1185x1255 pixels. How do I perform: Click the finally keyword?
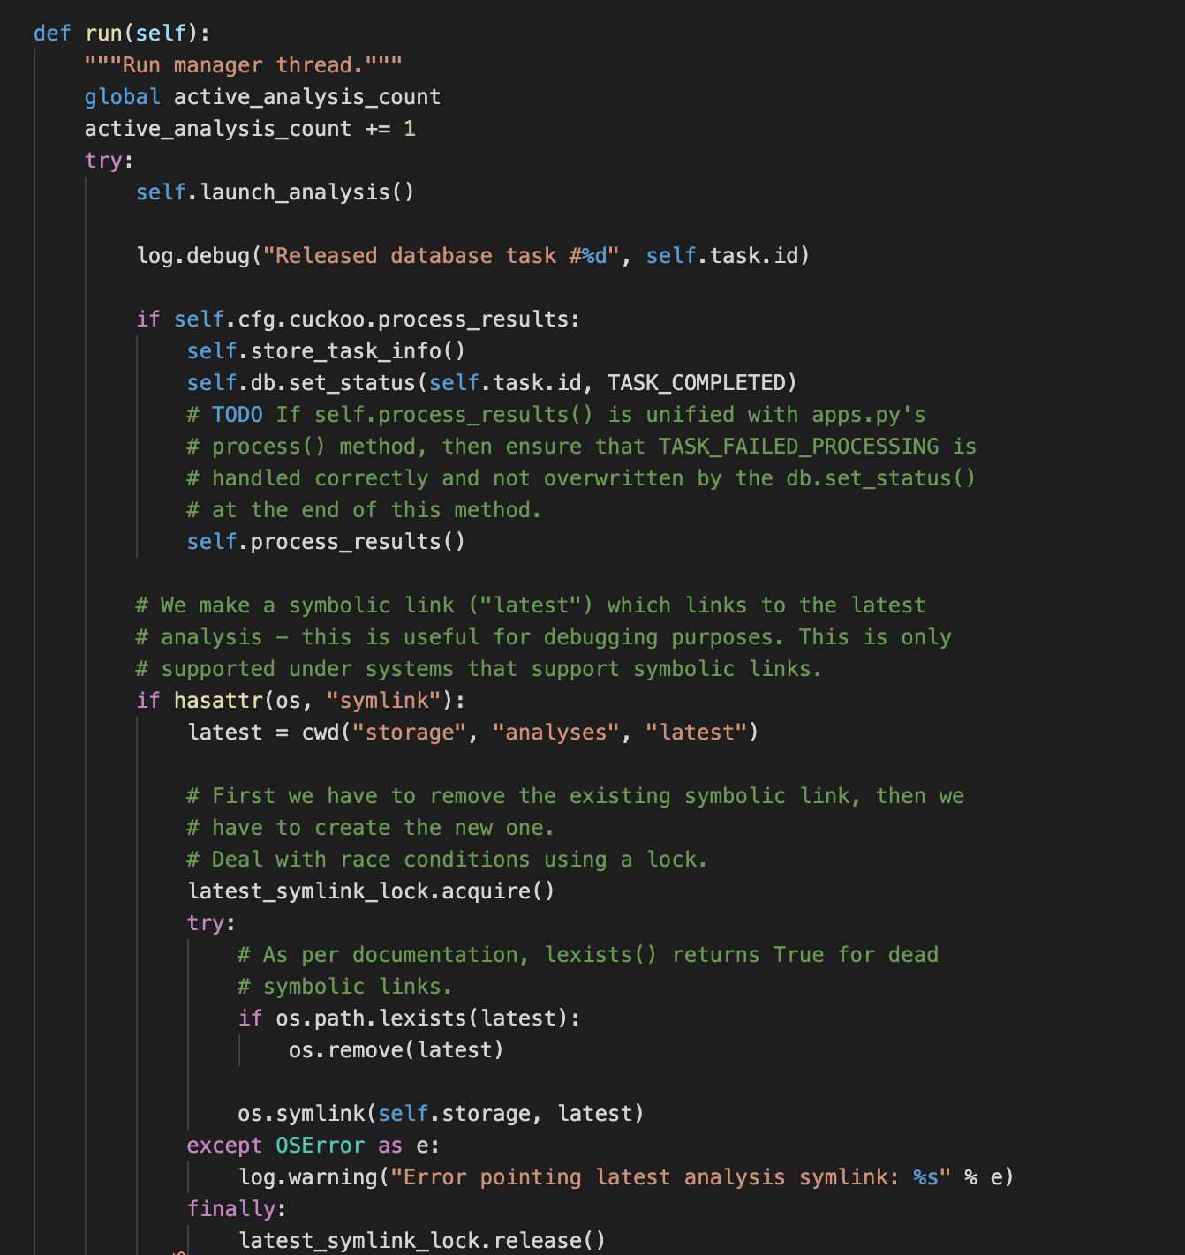pyautogui.click(x=231, y=1209)
